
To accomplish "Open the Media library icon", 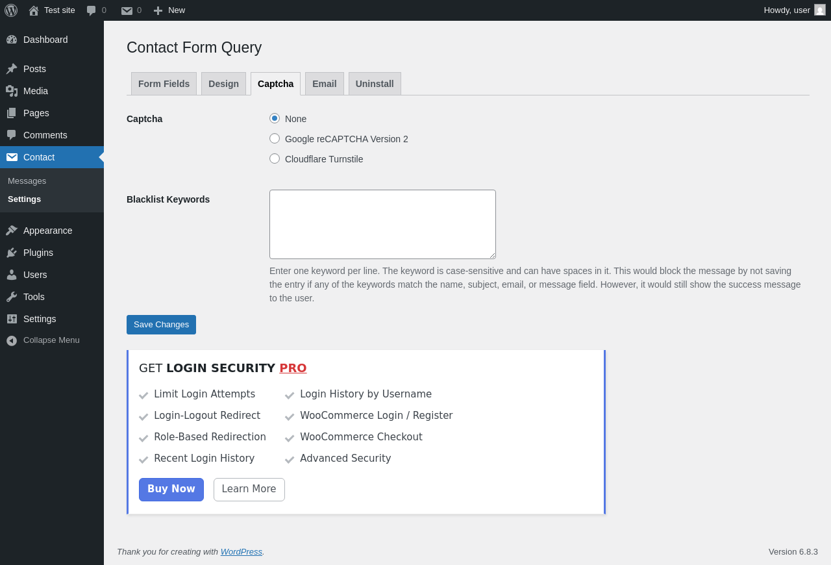I will click(12, 91).
